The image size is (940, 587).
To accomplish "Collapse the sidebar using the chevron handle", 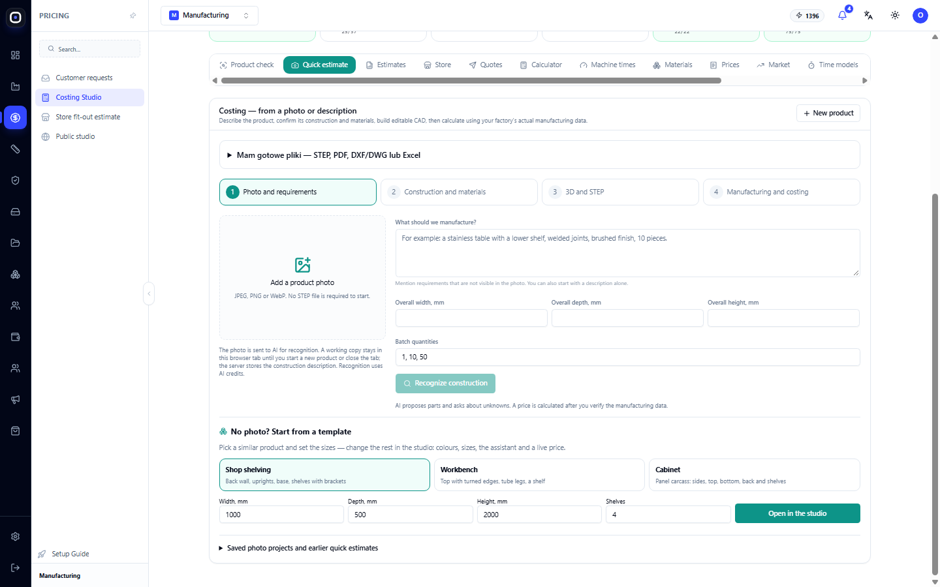I will point(149,293).
